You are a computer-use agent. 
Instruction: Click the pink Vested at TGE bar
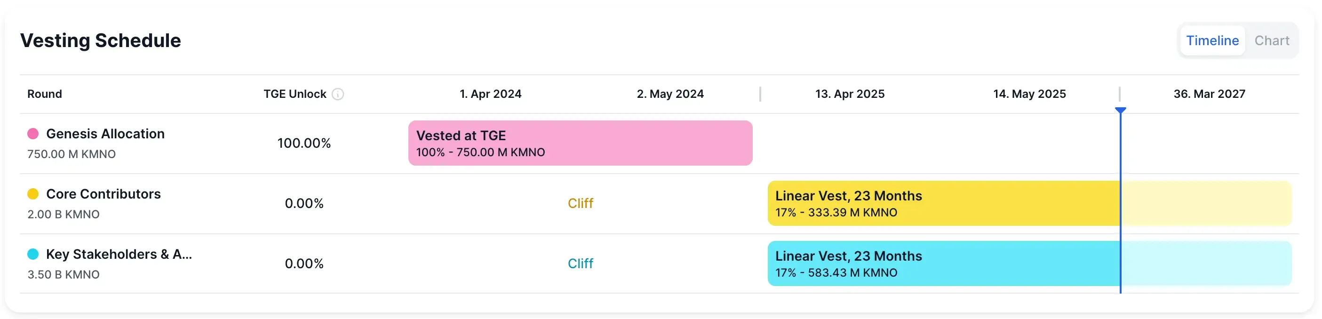click(x=580, y=143)
